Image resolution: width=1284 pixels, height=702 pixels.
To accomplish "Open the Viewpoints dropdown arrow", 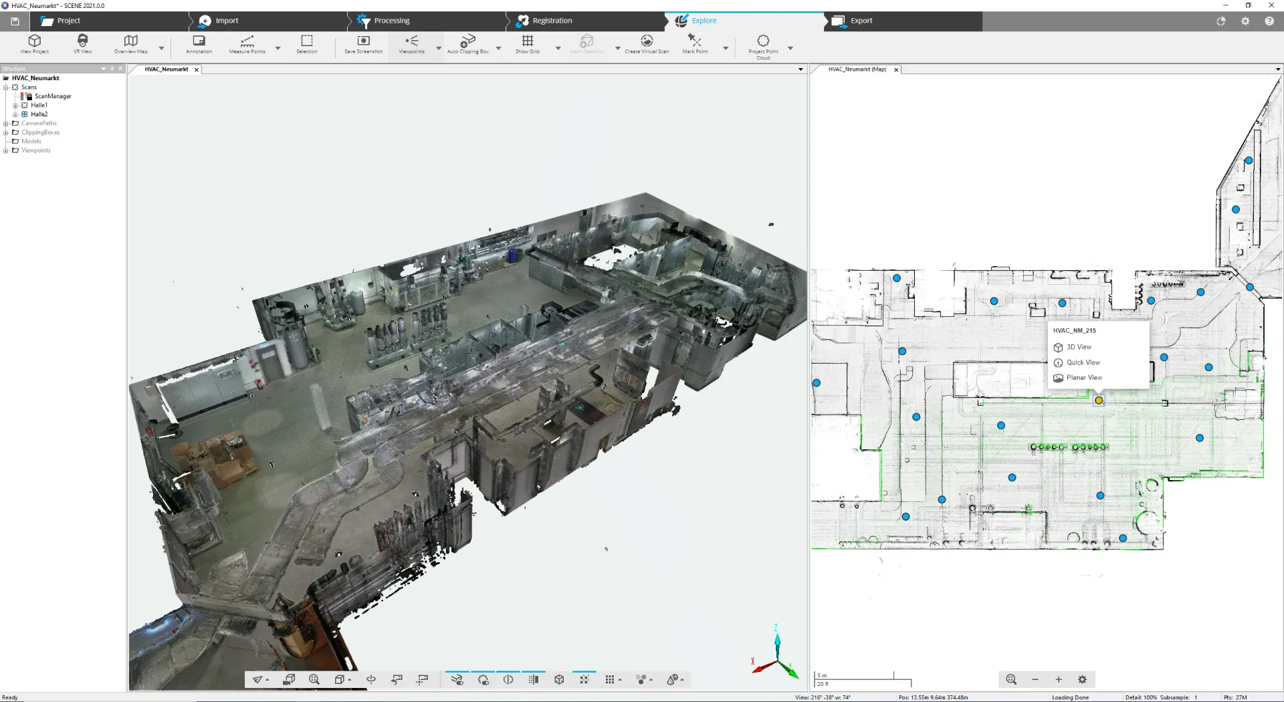I will click(439, 48).
